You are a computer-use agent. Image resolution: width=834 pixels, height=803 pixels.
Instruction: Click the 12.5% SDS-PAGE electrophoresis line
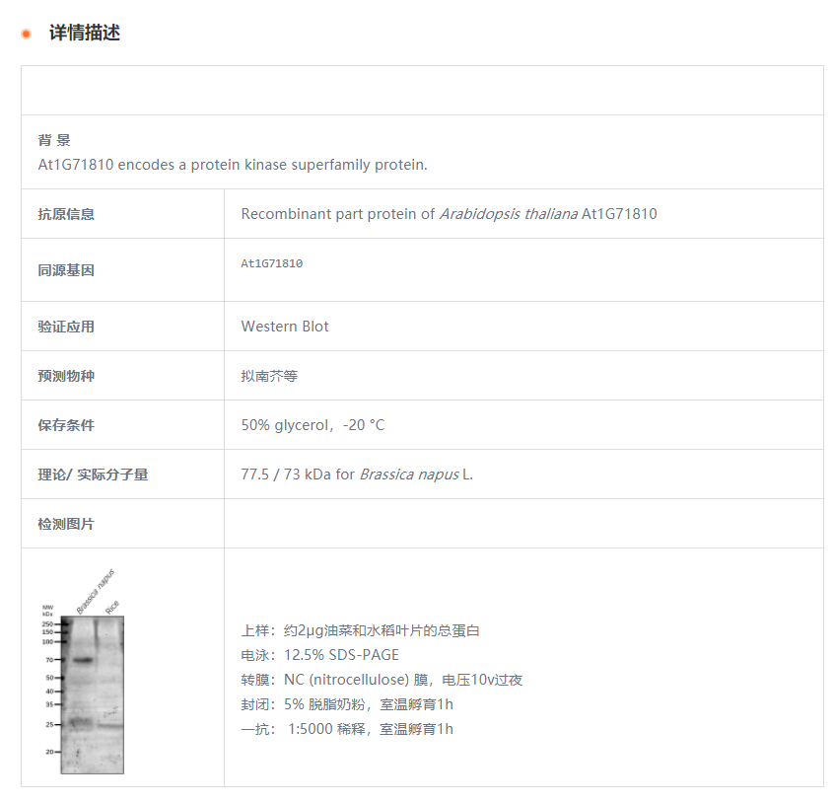pyautogui.click(x=319, y=655)
